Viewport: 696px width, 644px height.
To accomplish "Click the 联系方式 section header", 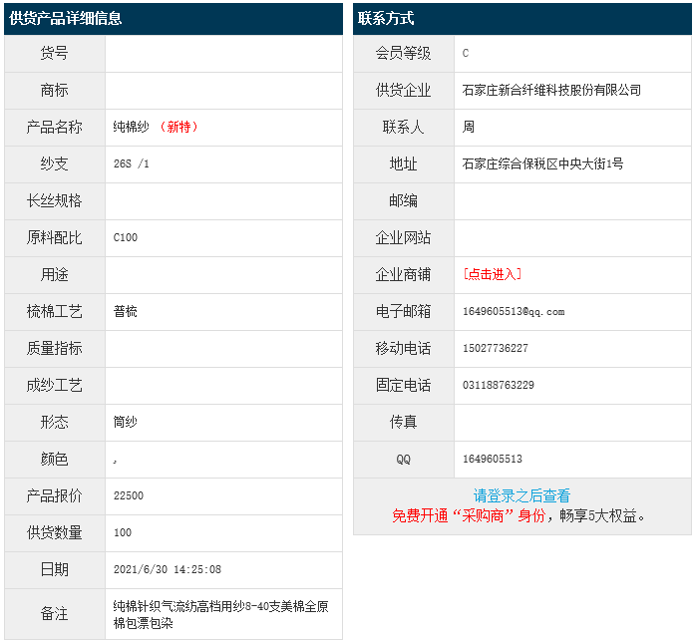I will [x=387, y=18].
